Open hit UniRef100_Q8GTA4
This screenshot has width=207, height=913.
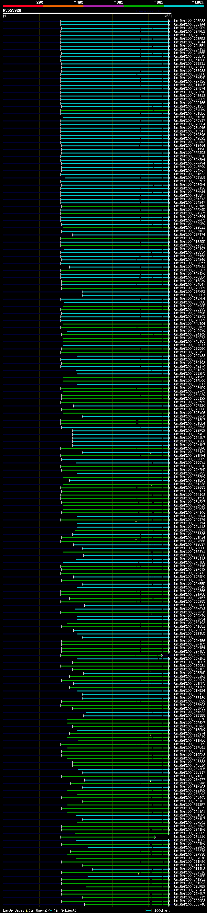(189, 25)
